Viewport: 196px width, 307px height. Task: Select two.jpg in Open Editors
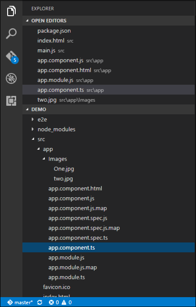click(x=109, y=100)
